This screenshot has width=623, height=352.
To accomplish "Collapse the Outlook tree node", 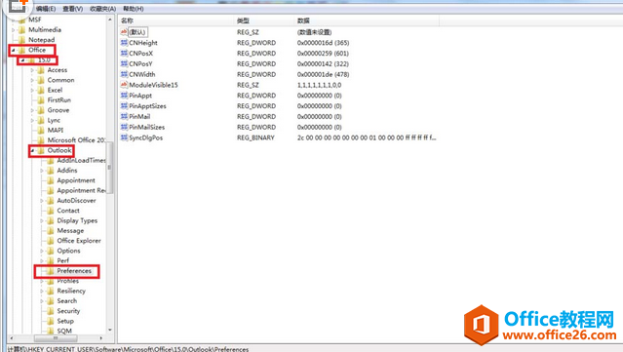I will pyautogui.click(x=32, y=150).
